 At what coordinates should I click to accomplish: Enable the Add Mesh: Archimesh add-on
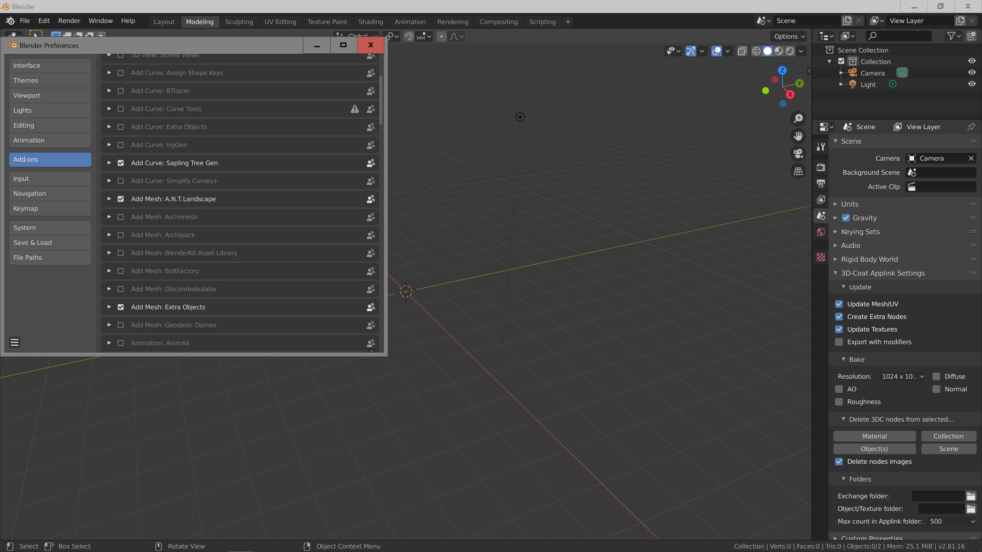[x=120, y=217]
